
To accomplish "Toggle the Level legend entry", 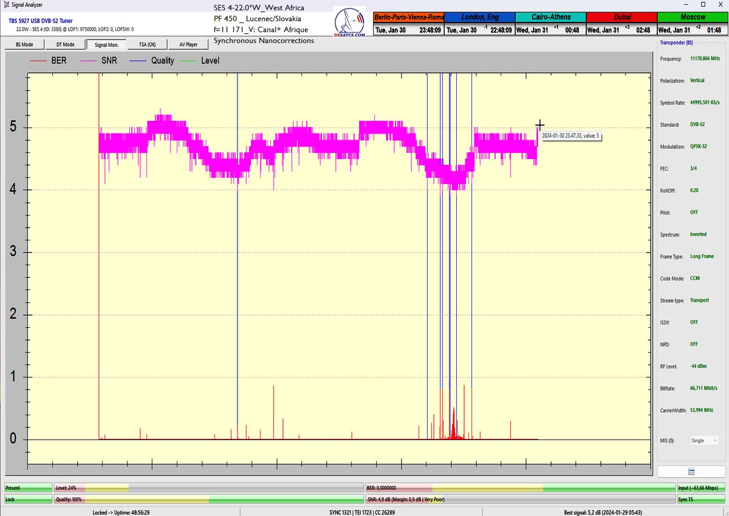I will click(x=202, y=61).
